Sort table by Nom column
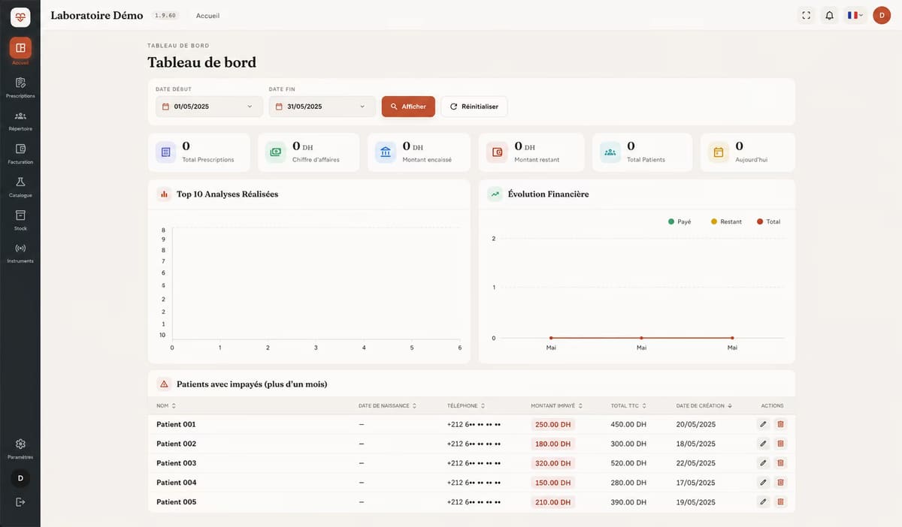Viewport: 902px width, 527px height. click(x=166, y=405)
